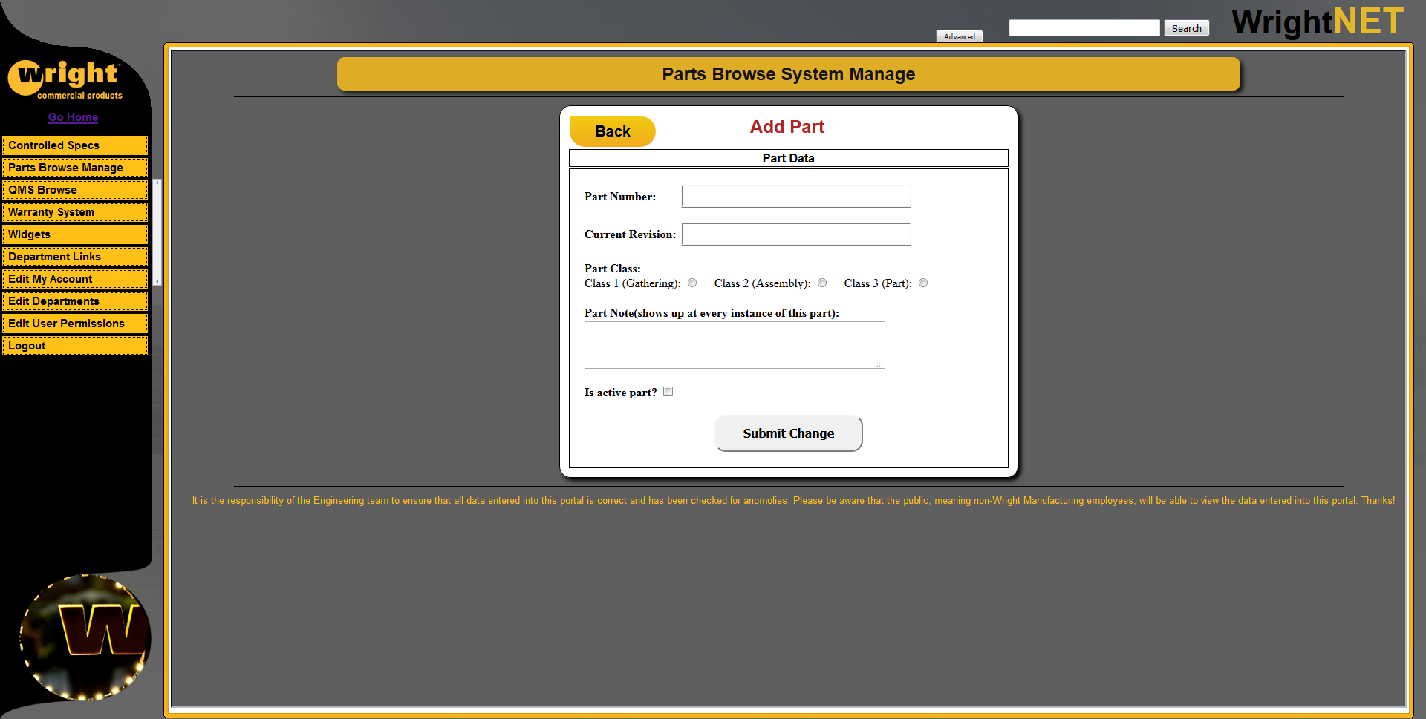The width and height of the screenshot is (1426, 719).
Task: Open Edit My Account menu item
Action: [75, 279]
